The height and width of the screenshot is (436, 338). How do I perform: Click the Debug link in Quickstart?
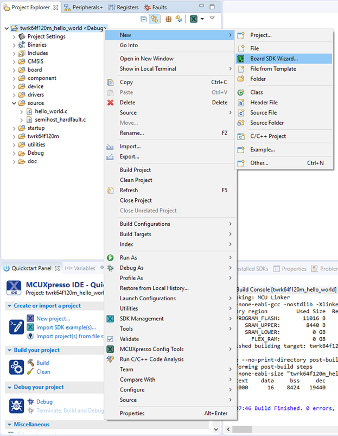[x=44, y=402]
